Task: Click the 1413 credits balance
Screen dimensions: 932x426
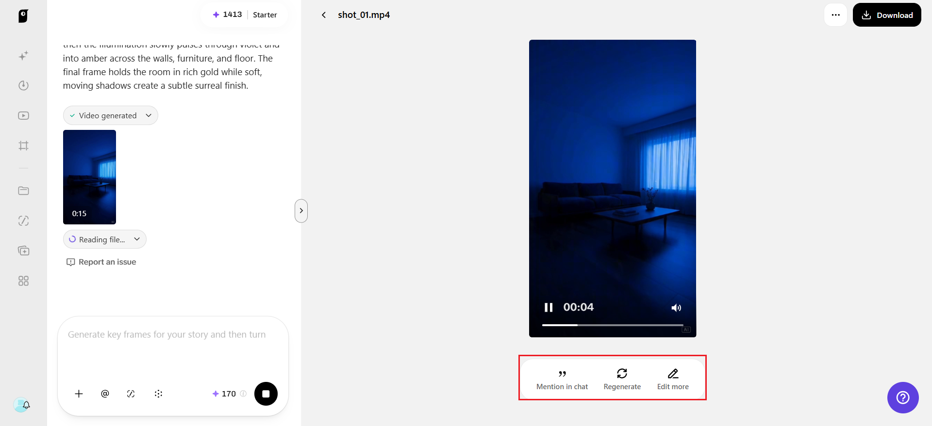Action: [x=227, y=15]
